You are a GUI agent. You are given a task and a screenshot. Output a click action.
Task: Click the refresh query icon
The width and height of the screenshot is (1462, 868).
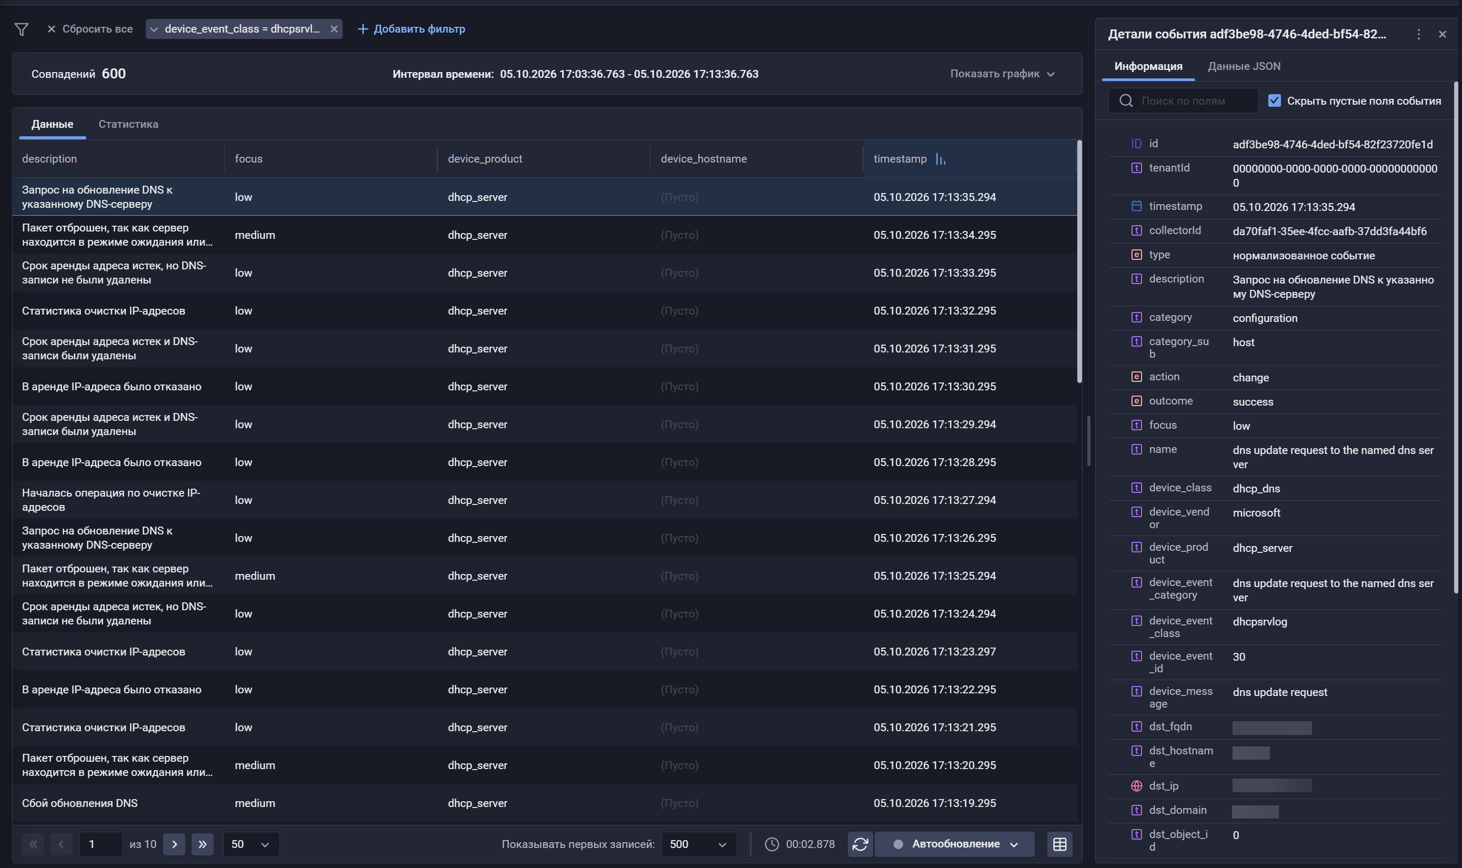[x=860, y=844]
